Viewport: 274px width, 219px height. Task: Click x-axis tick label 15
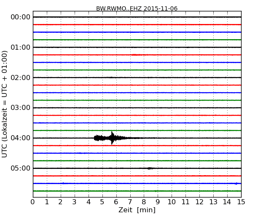[x=241, y=202]
